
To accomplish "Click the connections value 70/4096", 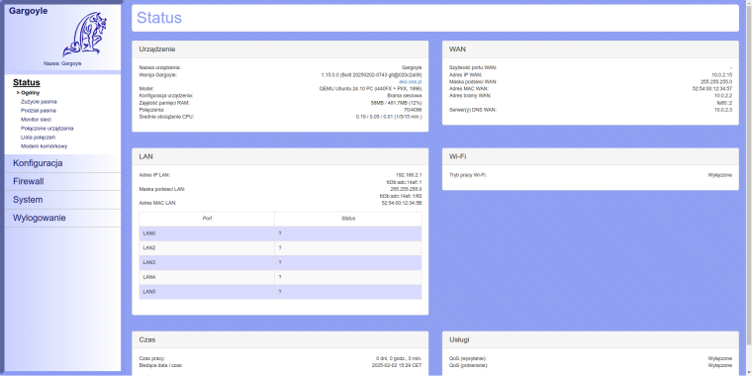I will tap(414, 110).
